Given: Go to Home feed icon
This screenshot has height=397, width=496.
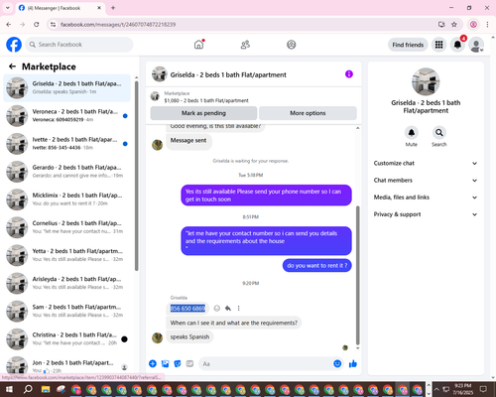Looking at the screenshot, I should click(x=199, y=45).
